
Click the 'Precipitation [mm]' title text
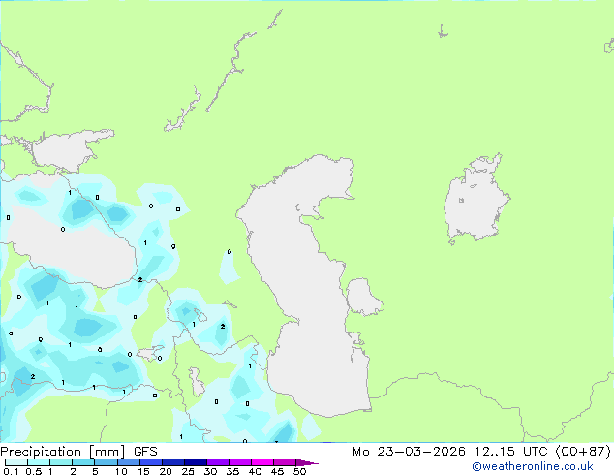click(63, 452)
